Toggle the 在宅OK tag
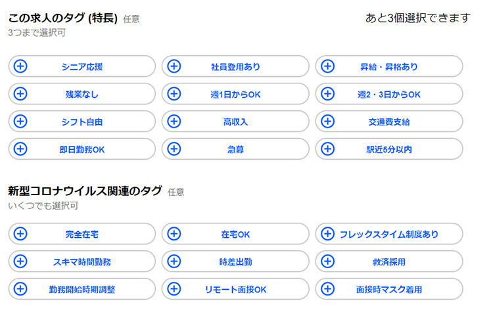 pyautogui.click(x=235, y=234)
